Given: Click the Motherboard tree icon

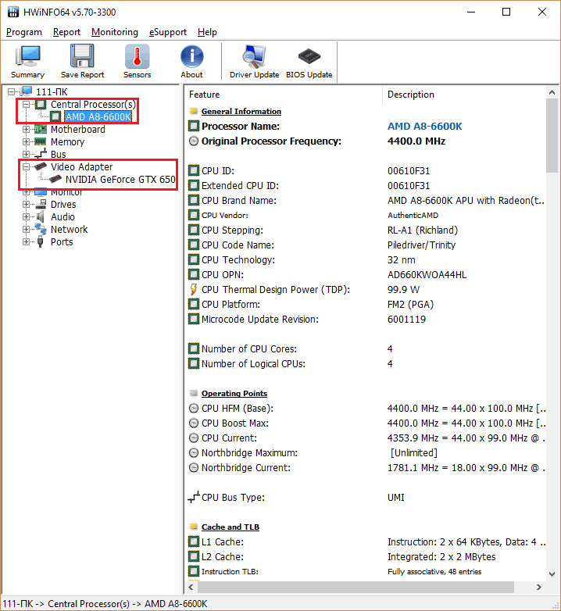Looking at the screenshot, I should coord(40,130).
